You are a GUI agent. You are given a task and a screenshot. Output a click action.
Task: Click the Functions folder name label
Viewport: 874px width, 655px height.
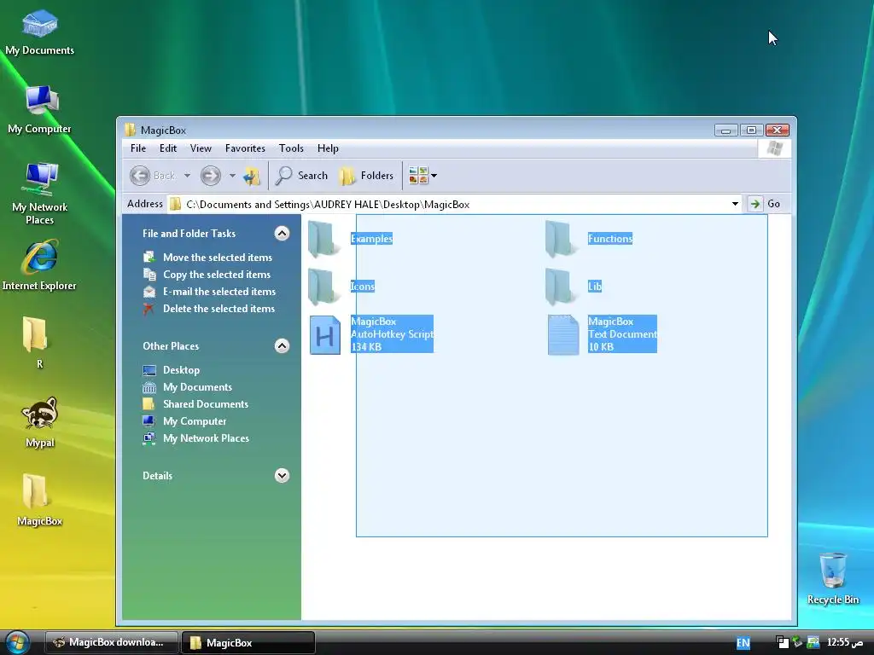[x=609, y=239]
